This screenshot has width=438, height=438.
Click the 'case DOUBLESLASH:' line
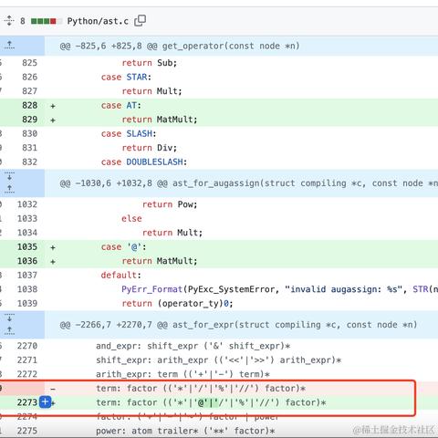pos(144,162)
